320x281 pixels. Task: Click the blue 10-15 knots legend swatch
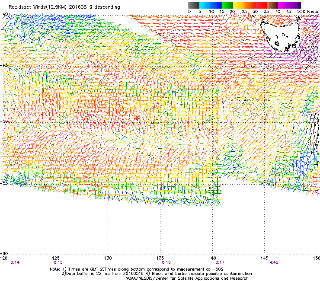[216, 5]
